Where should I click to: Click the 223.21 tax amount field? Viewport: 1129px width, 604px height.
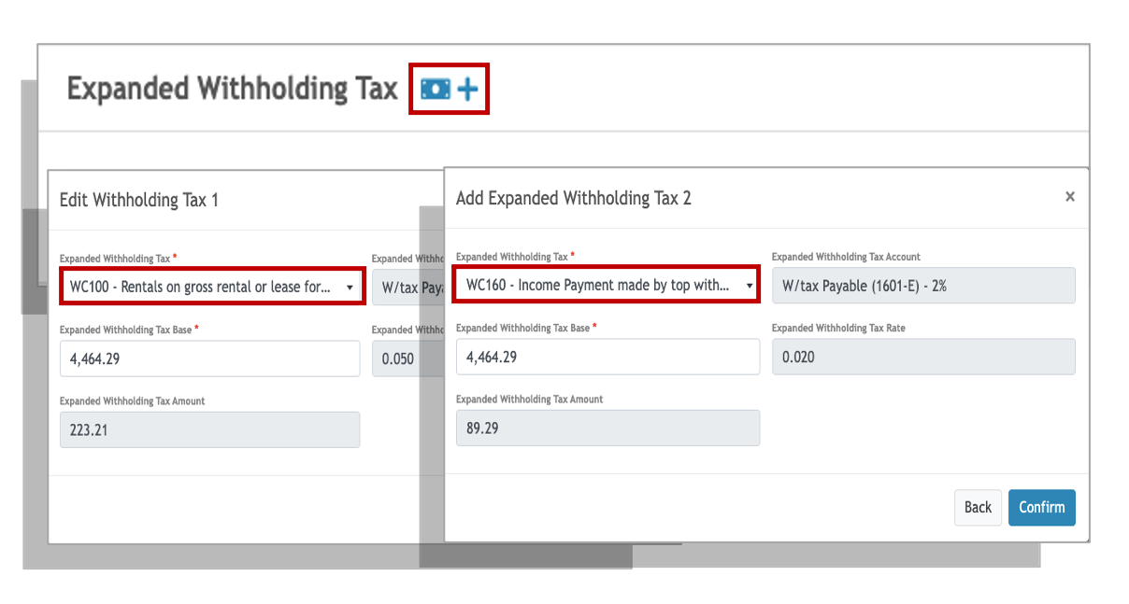(x=210, y=429)
